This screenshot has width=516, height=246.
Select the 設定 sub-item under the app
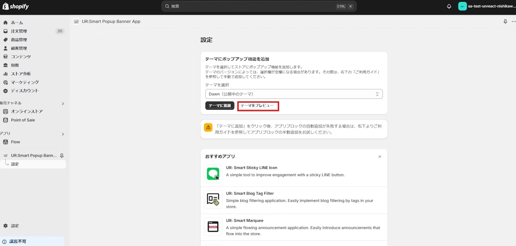(x=33, y=164)
